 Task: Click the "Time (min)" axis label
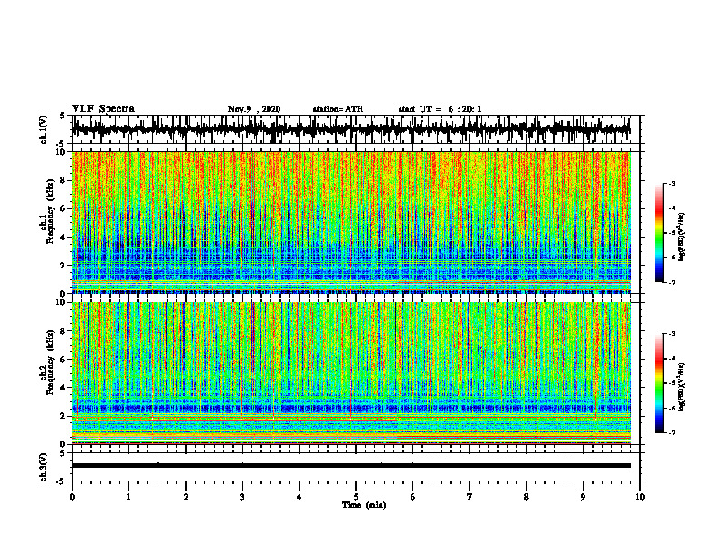coord(364,505)
